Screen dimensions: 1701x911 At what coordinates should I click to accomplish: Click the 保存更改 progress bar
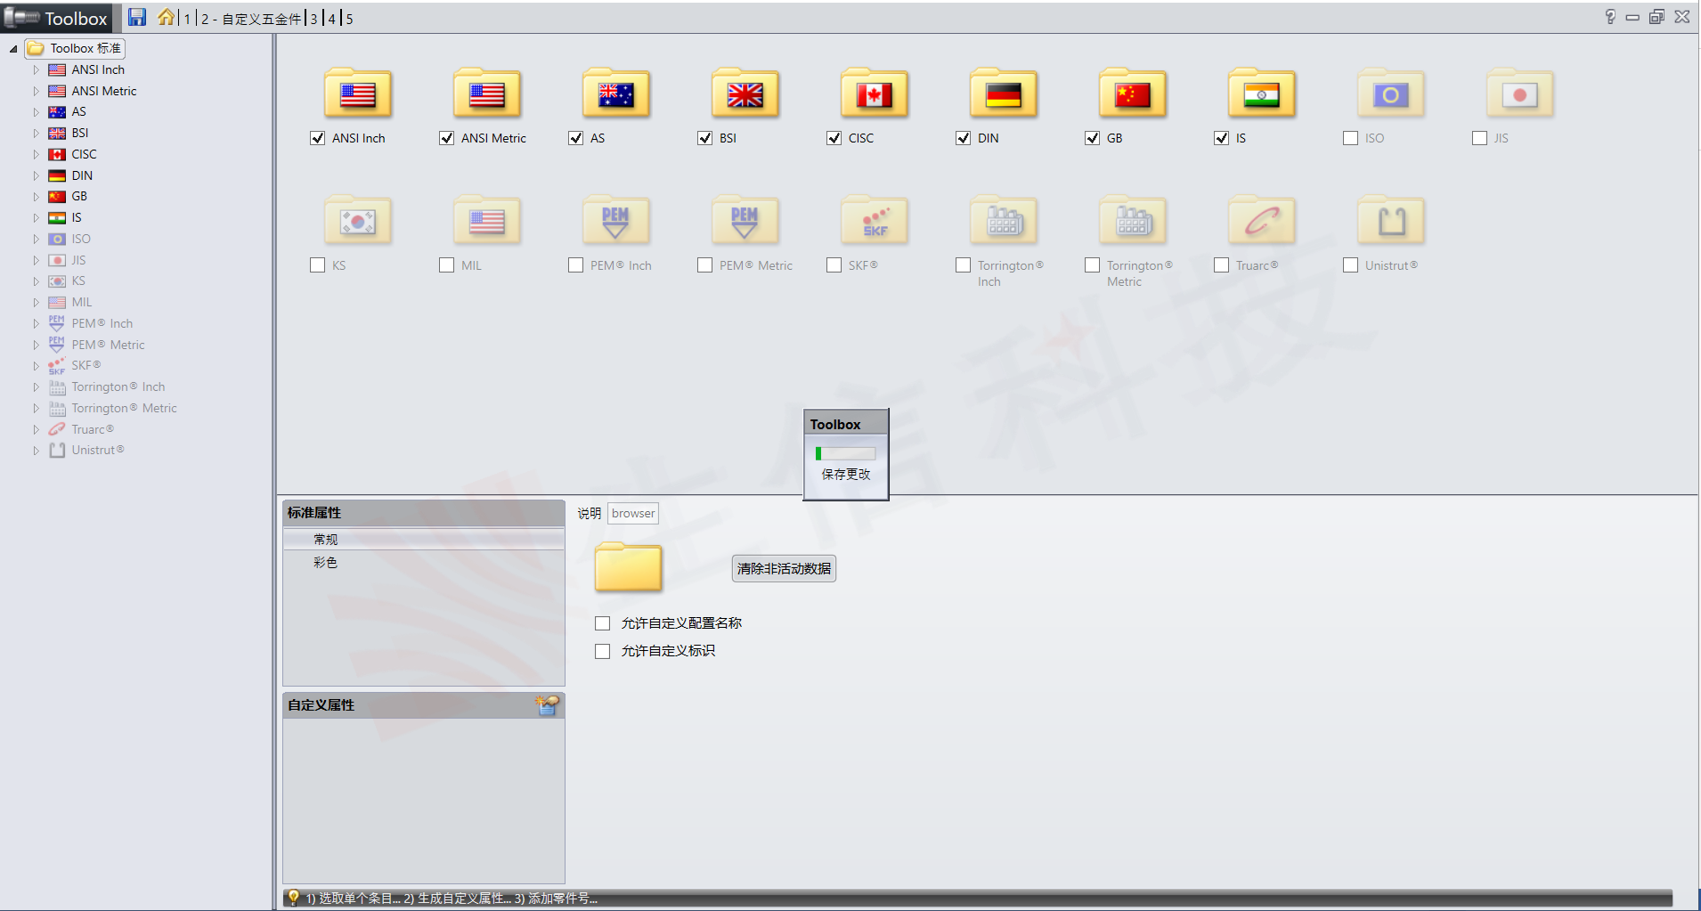point(845,453)
